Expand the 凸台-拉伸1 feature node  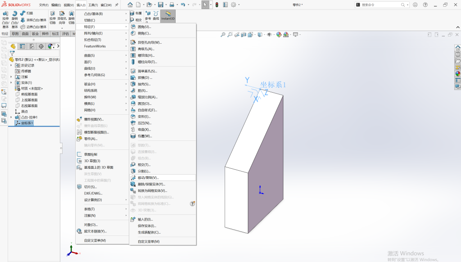(x=11, y=117)
